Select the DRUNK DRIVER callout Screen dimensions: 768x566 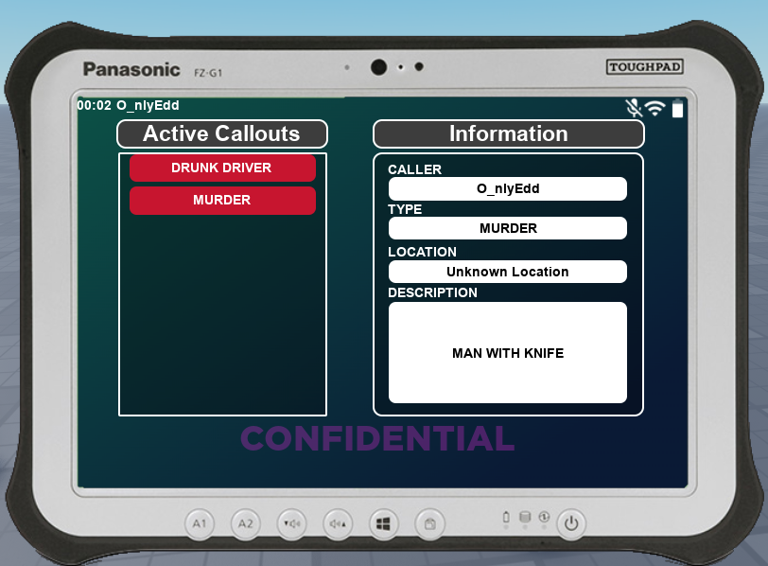222,168
